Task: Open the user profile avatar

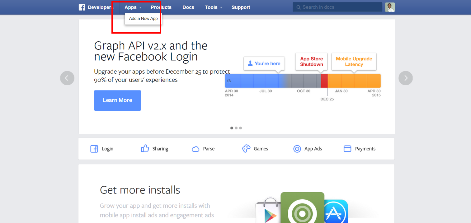Action: [x=390, y=7]
